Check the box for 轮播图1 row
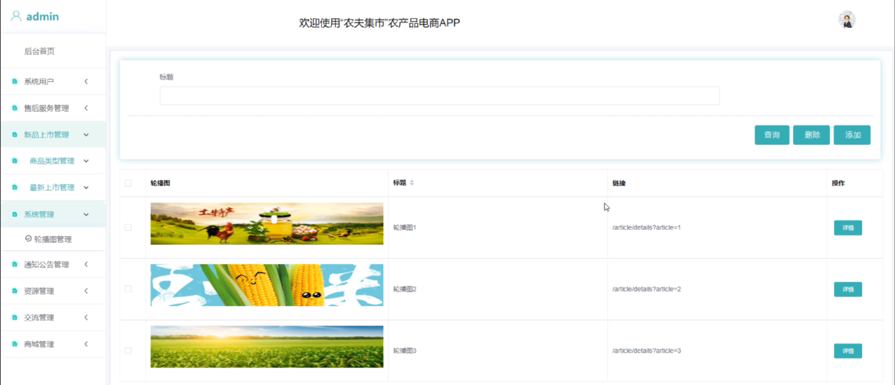 click(x=128, y=228)
